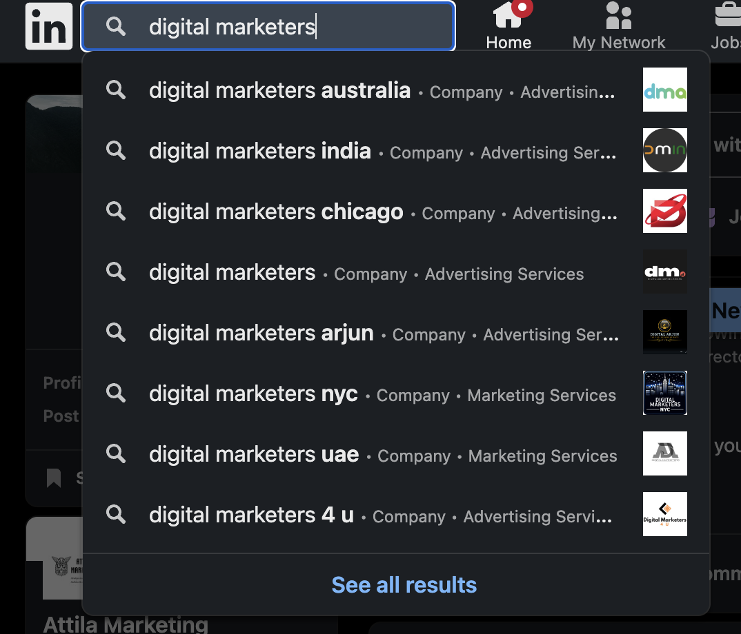Click the LinkedIn logo icon
Screen dimensions: 741x634
pos(49,26)
